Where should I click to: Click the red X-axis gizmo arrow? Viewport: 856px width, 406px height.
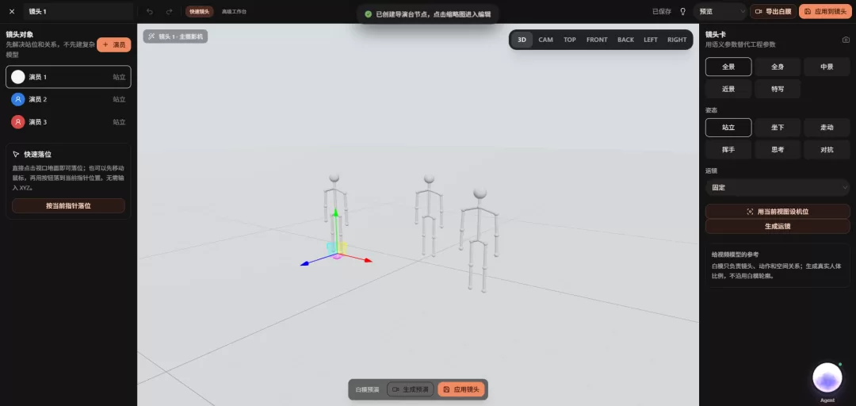(368, 261)
